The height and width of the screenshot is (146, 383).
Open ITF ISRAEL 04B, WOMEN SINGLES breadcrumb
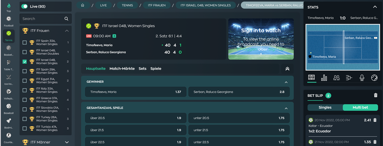point(206,5)
